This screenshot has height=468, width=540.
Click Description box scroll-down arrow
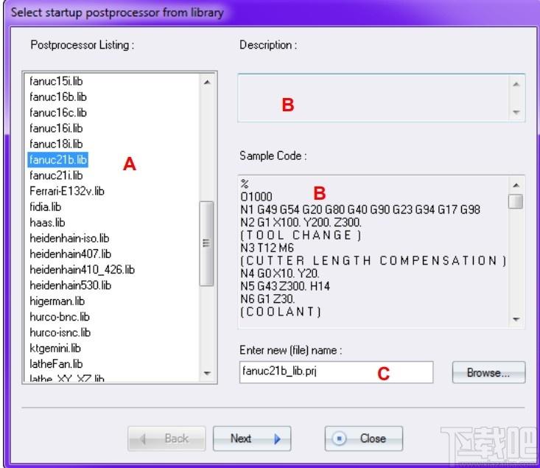(516, 112)
